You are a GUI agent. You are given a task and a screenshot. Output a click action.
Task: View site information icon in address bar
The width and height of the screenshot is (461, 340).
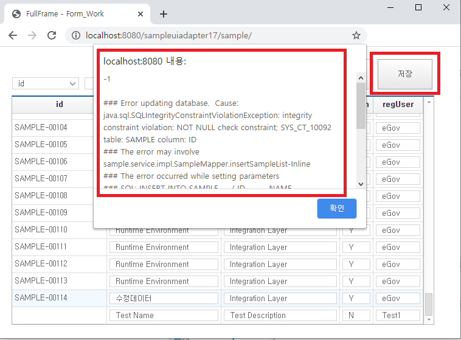tap(75, 36)
